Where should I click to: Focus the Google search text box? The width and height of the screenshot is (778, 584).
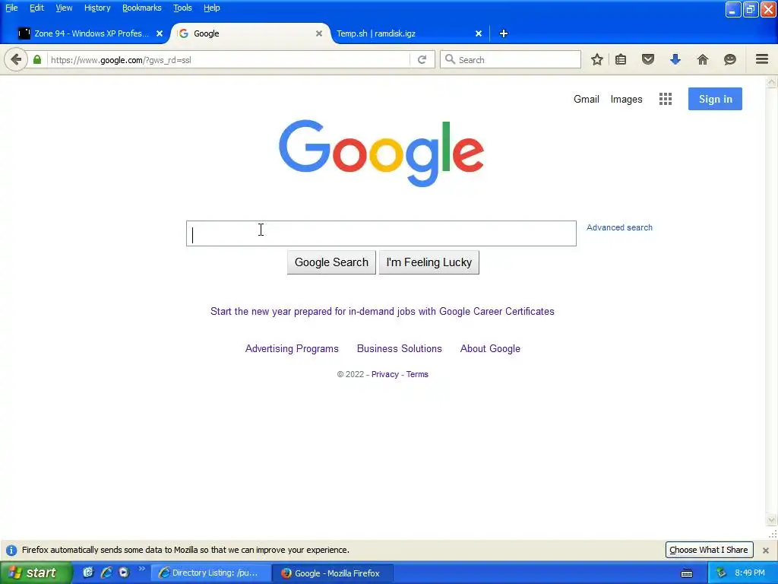[381, 233]
